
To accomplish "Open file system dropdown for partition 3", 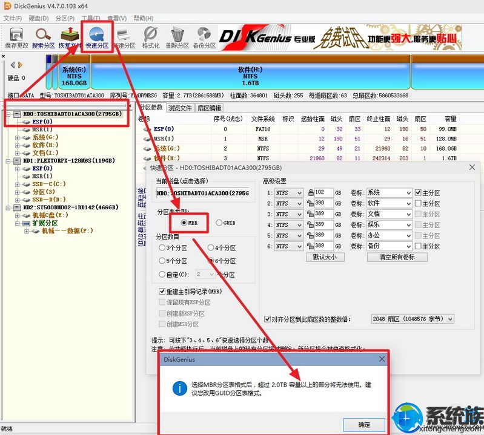I will 288,214.
